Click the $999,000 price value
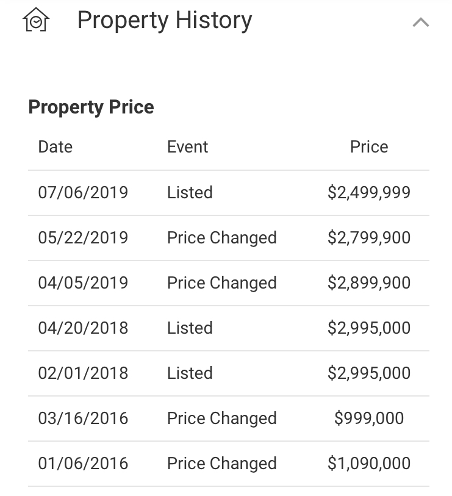The image size is (452, 496). coord(368,419)
